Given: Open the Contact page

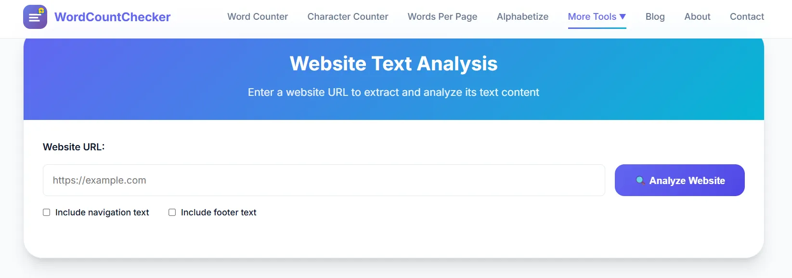Looking at the screenshot, I should coord(747,16).
